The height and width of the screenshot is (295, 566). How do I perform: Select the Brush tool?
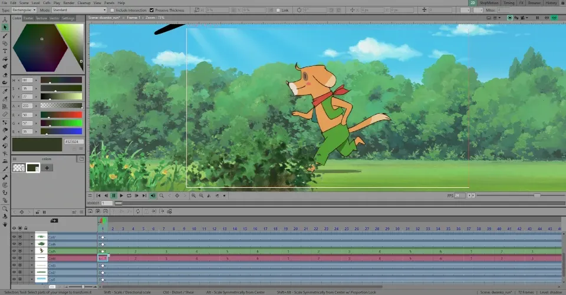[x=5, y=36]
